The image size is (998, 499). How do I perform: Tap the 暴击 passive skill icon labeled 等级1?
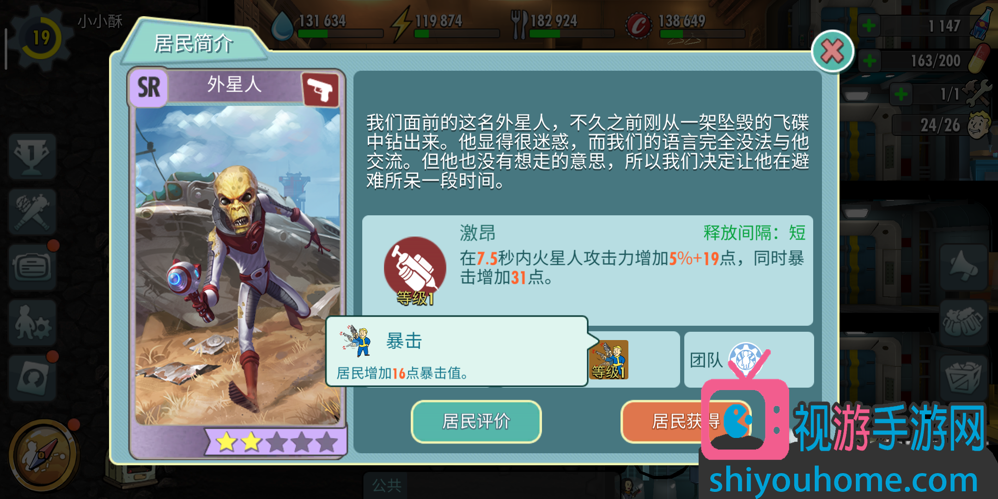(x=609, y=360)
